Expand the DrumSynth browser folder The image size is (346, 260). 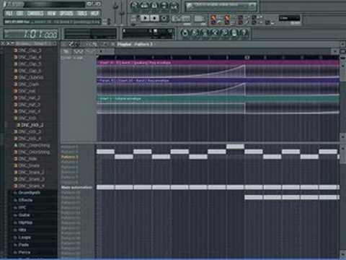(29, 193)
